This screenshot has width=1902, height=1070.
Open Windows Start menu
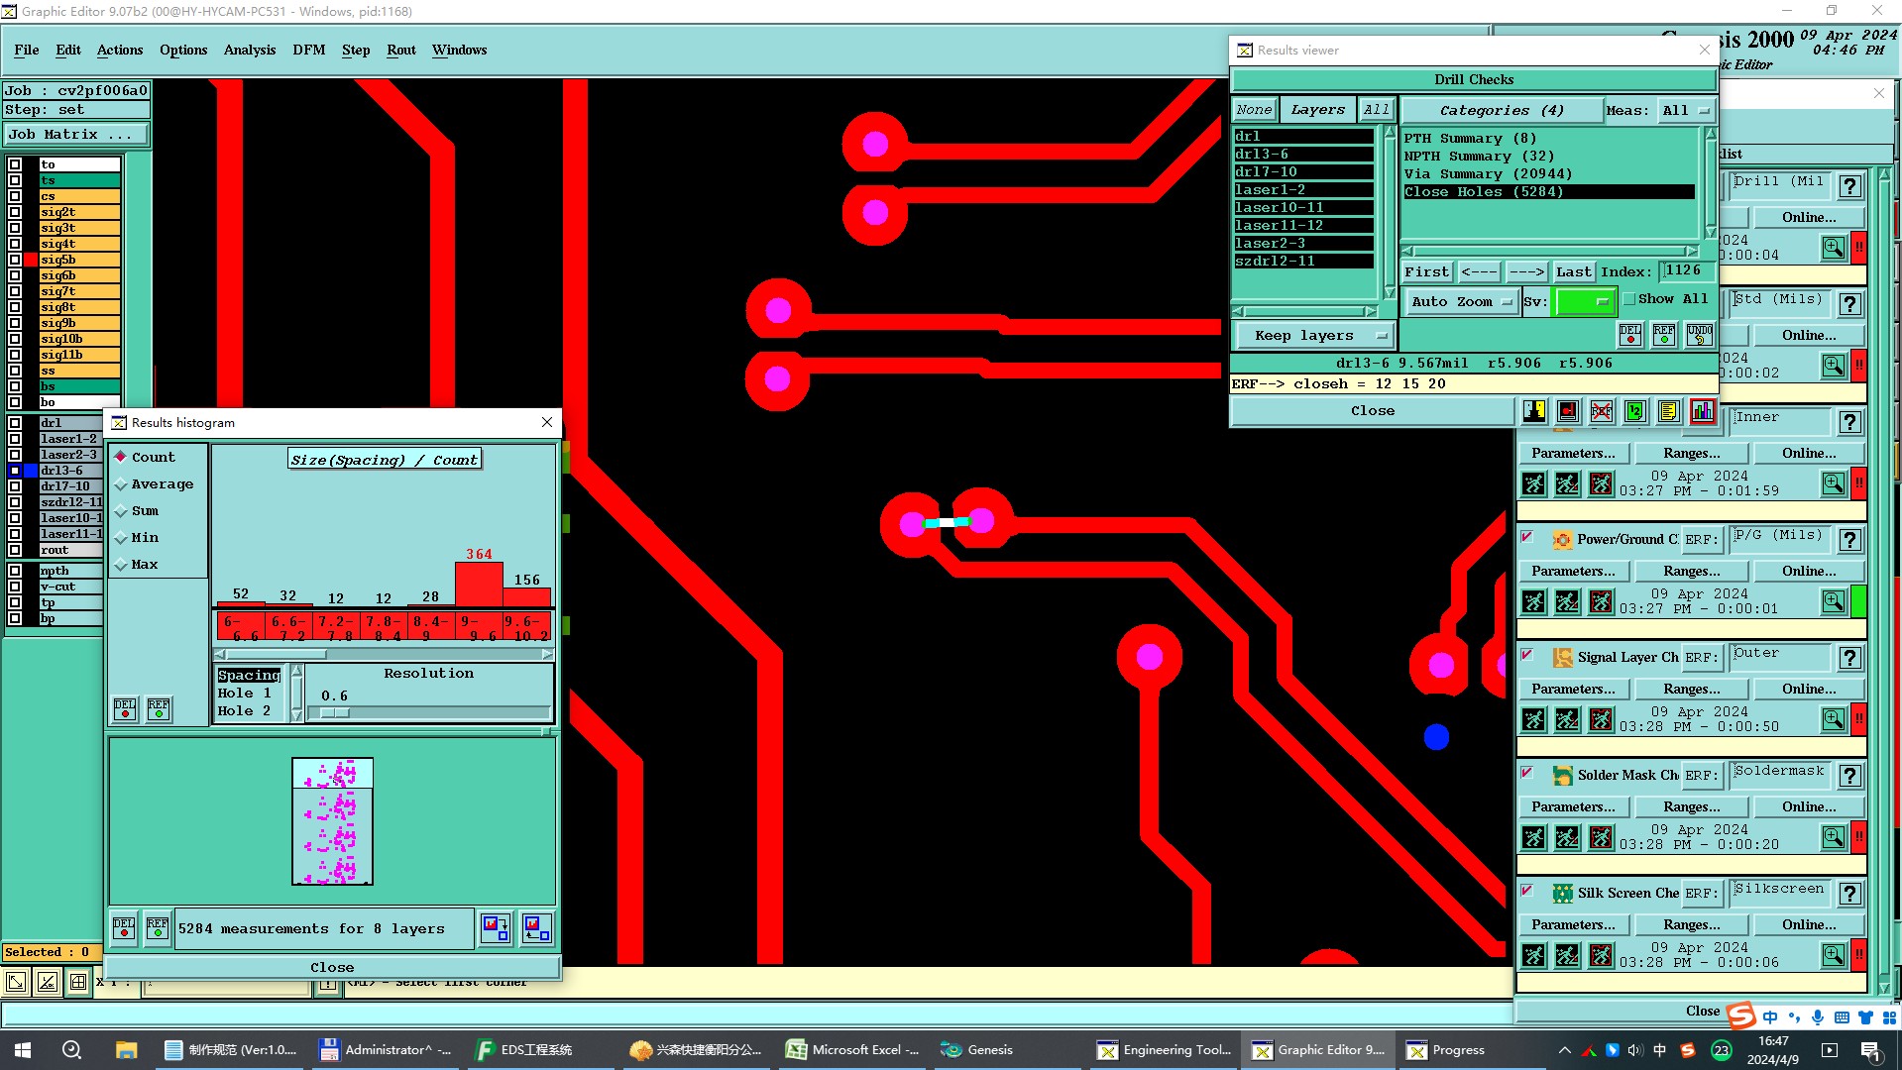tap(23, 1050)
